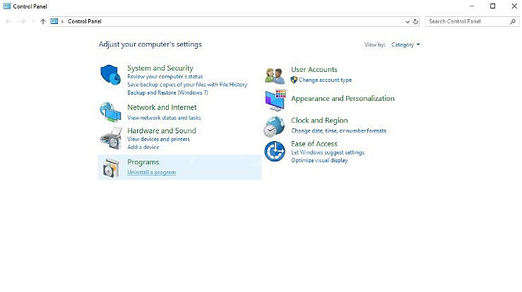Screen dimensions: 522x292
Task: Click the Add a device link
Action: tap(143, 147)
